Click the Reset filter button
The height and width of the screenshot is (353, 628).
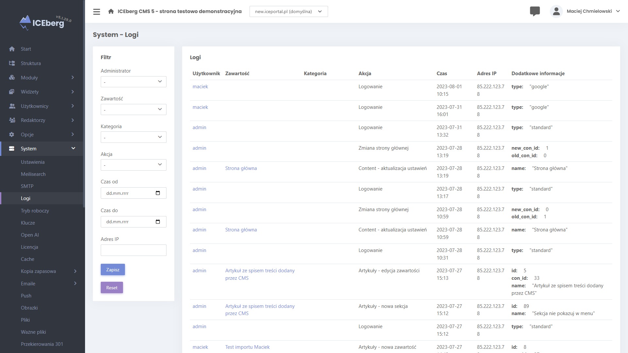coord(112,288)
